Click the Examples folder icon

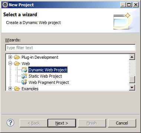pos(17,89)
